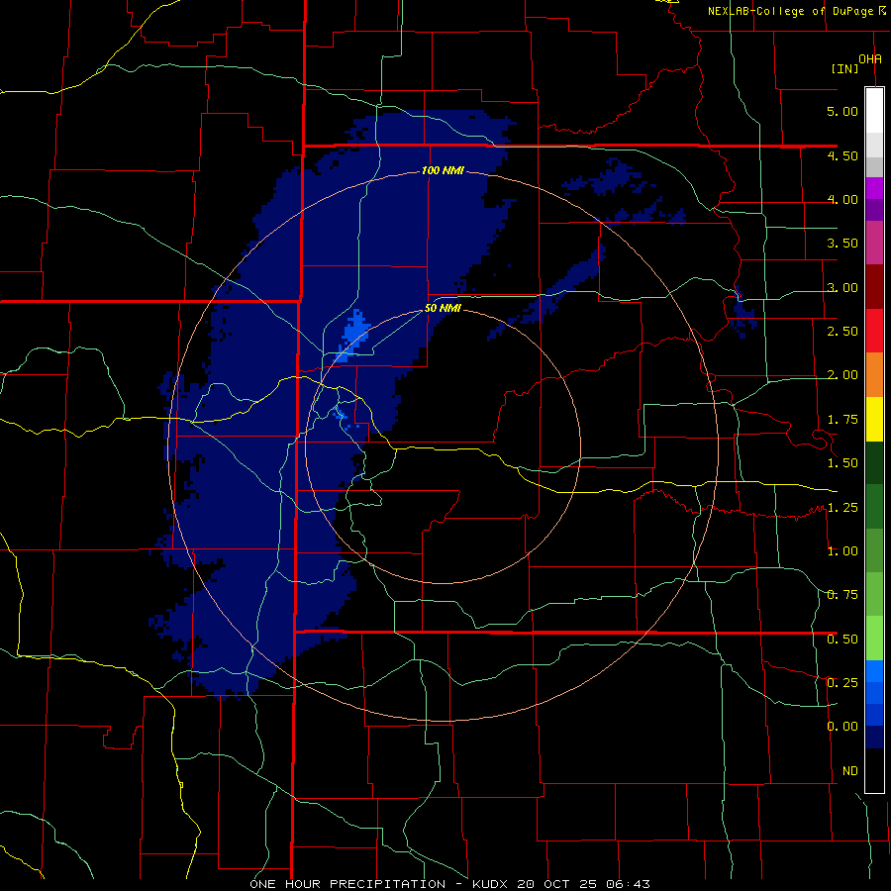Click the bright blue rain cell near 50 NMI ring
The image size is (891, 891).
click(352, 336)
